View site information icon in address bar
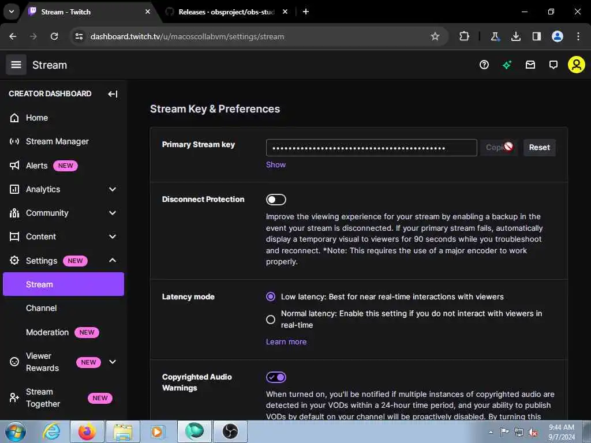Viewport: 591px width, 443px height. [78, 36]
